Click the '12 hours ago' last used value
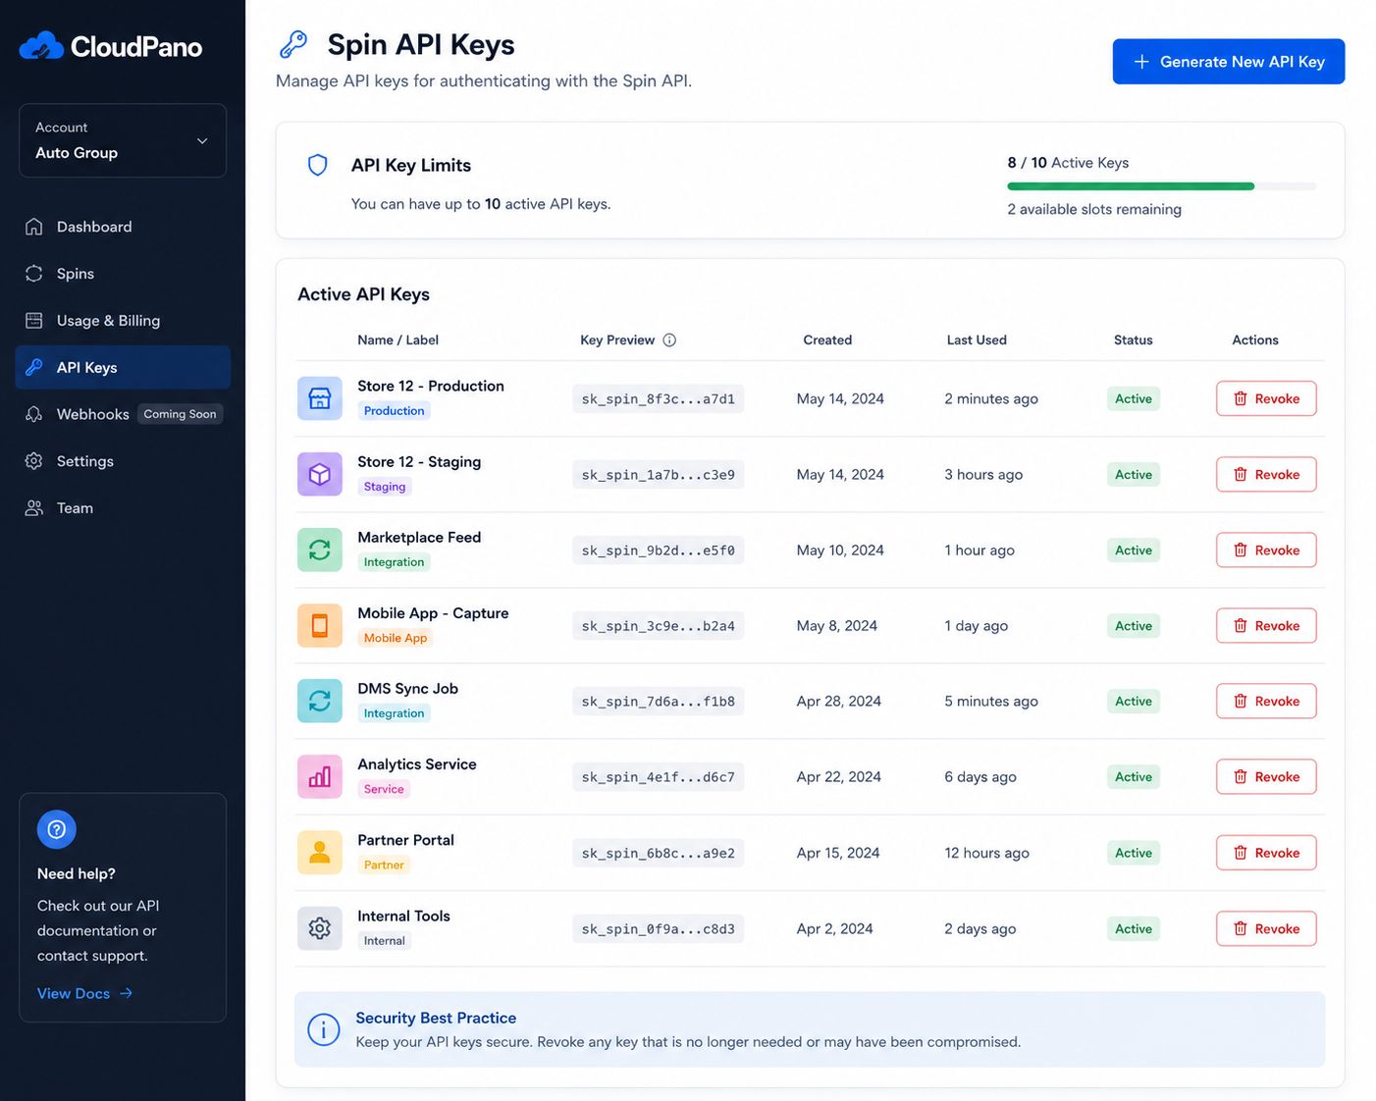The height and width of the screenshot is (1101, 1376). (987, 853)
